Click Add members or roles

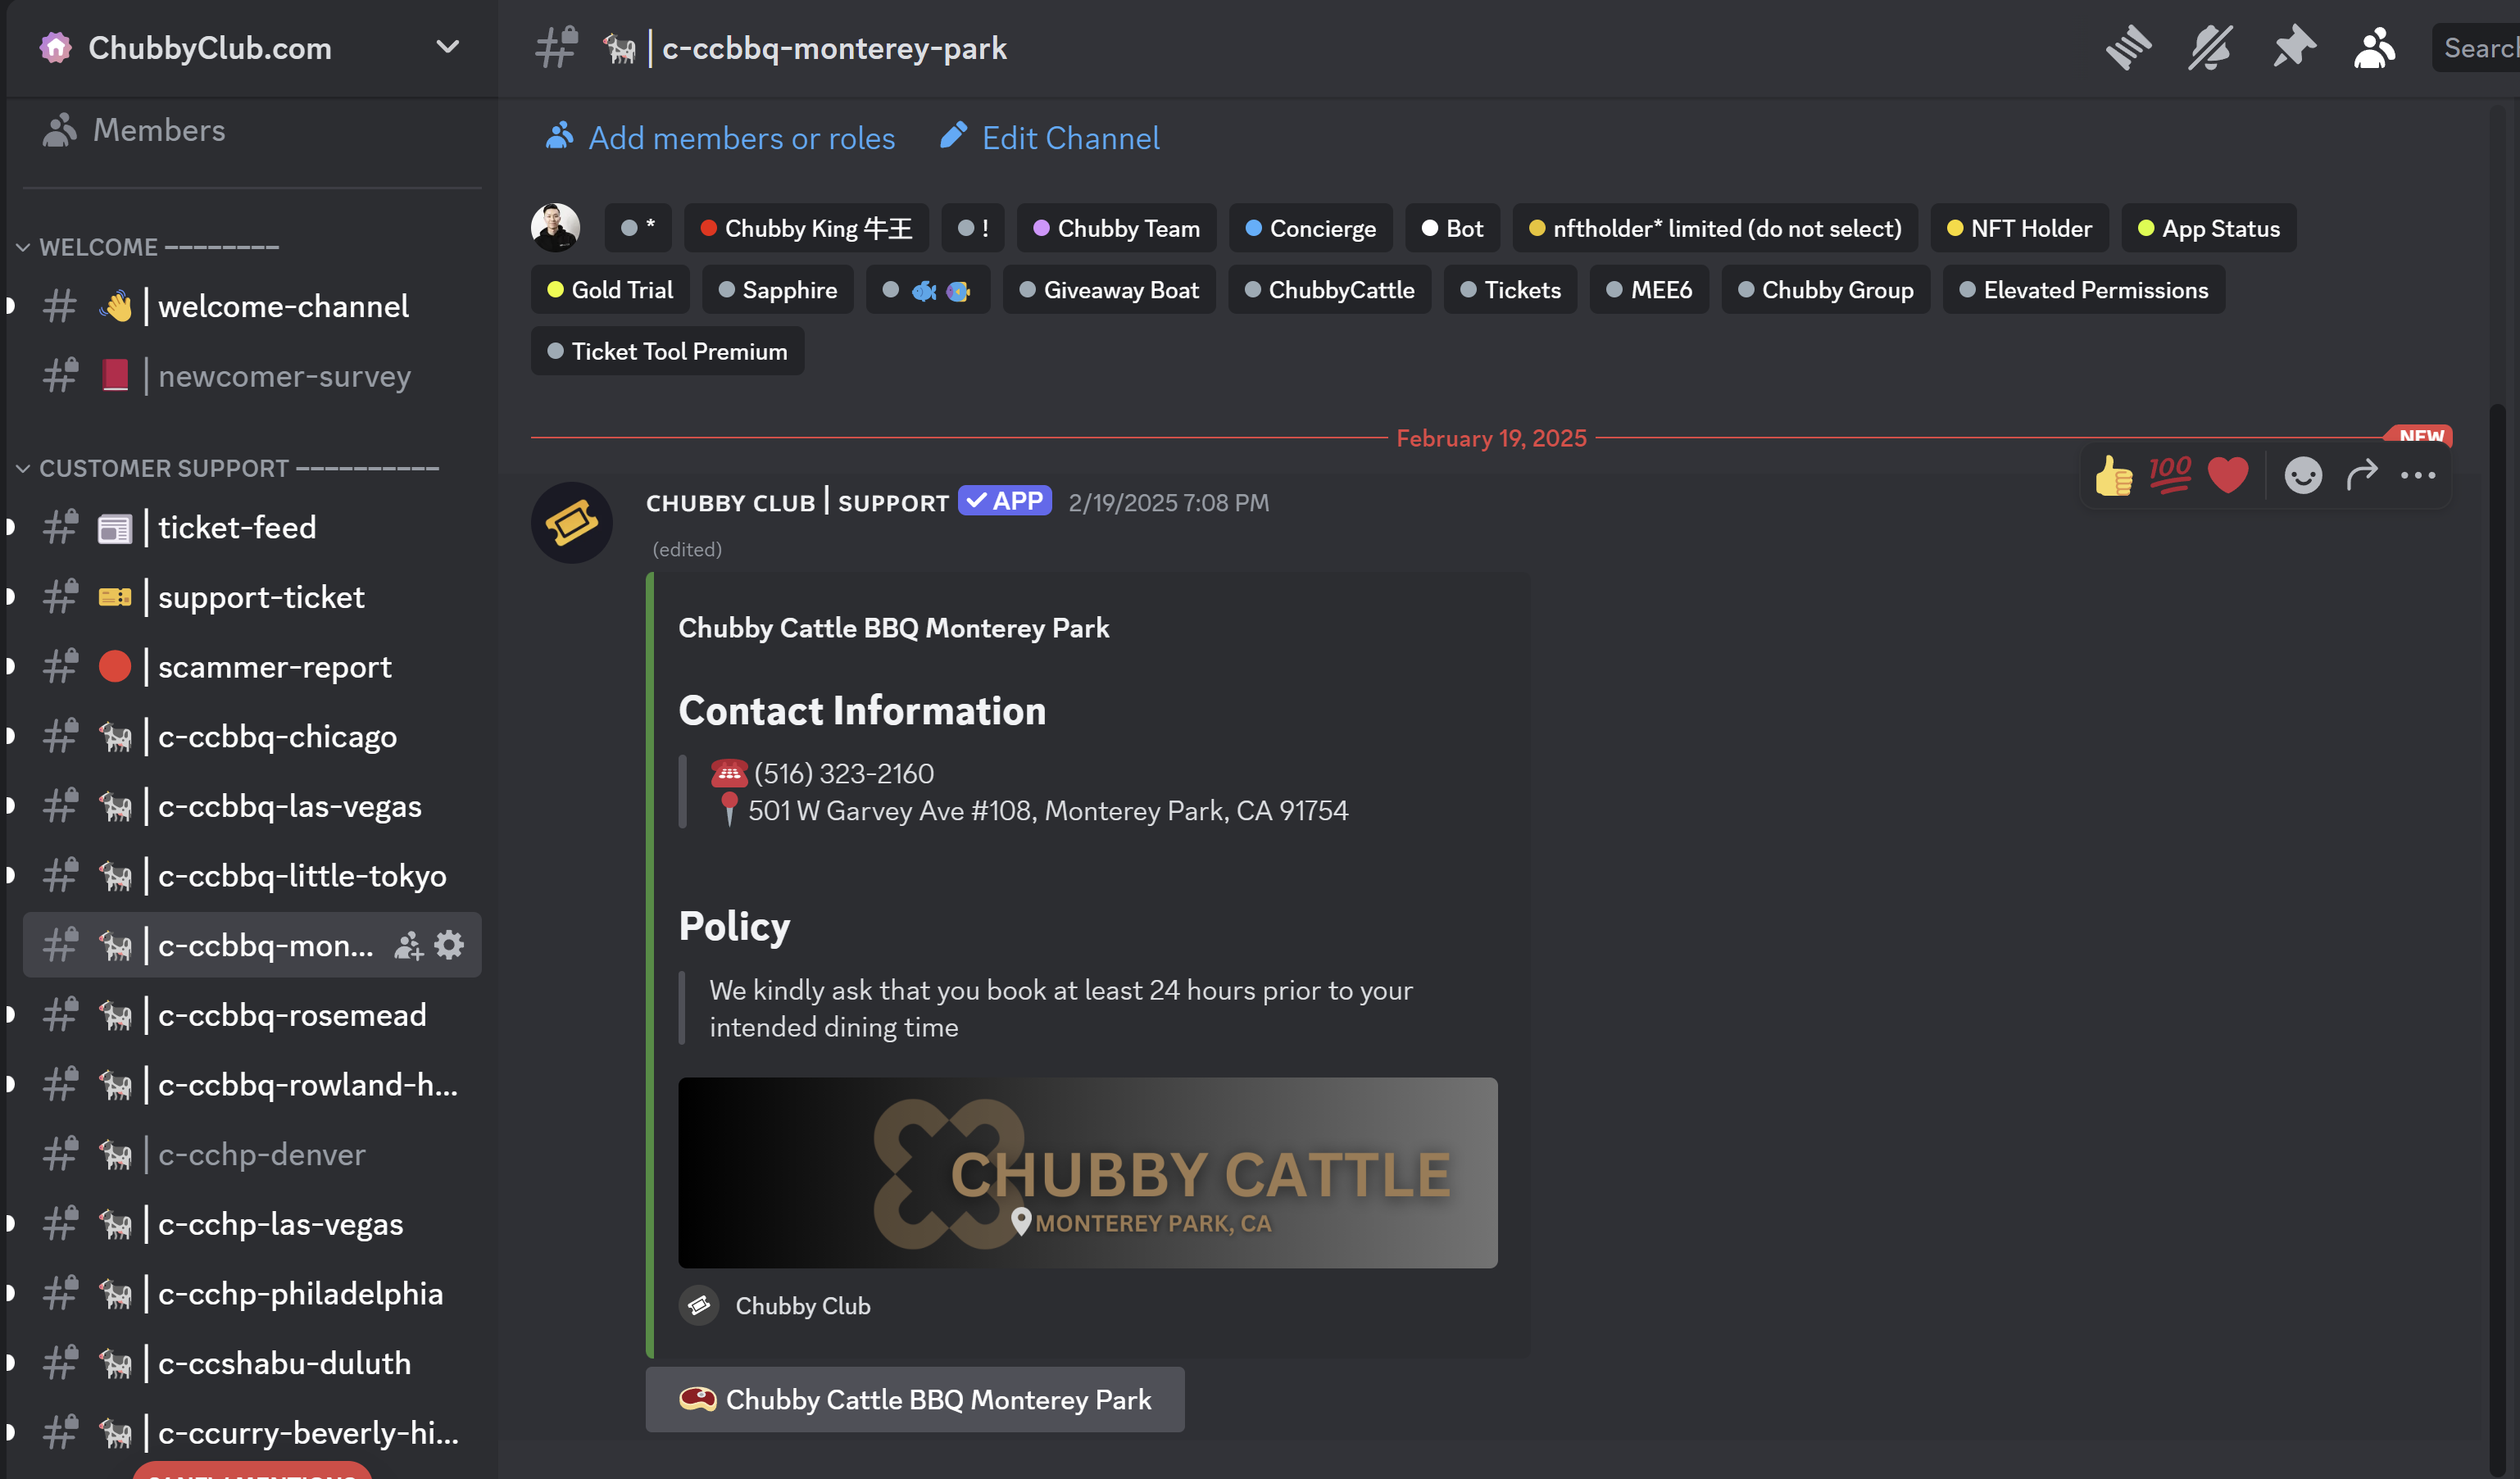pos(720,138)
